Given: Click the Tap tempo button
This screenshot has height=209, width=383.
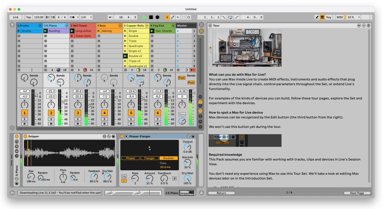Looking at the screenshot, I should click(28, 17).
